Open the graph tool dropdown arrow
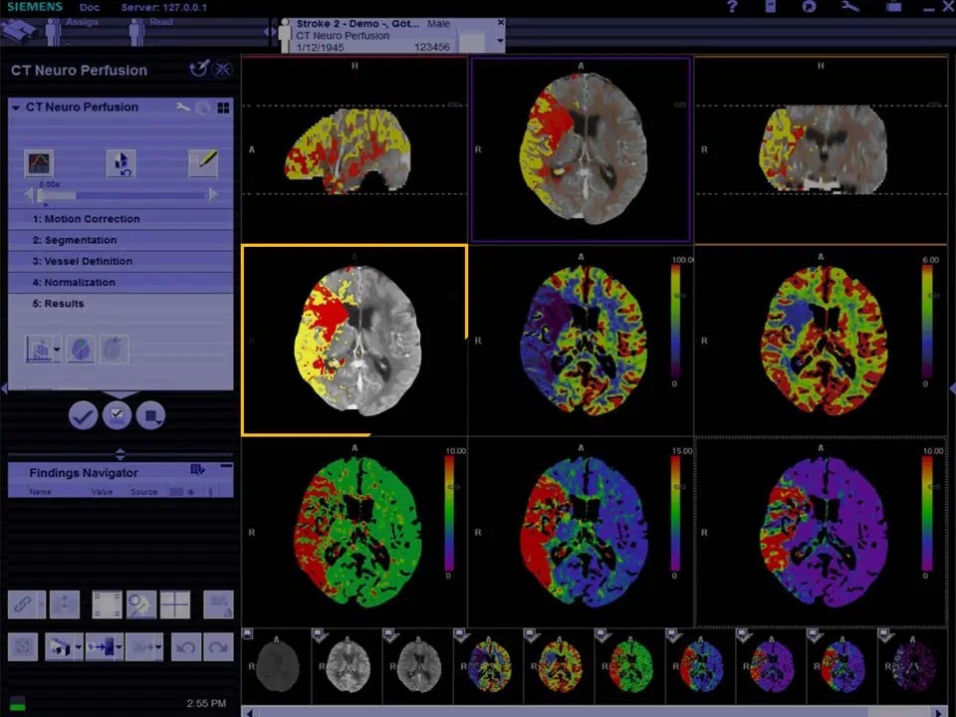Screen dimensions: 956x717 (58, 351)
